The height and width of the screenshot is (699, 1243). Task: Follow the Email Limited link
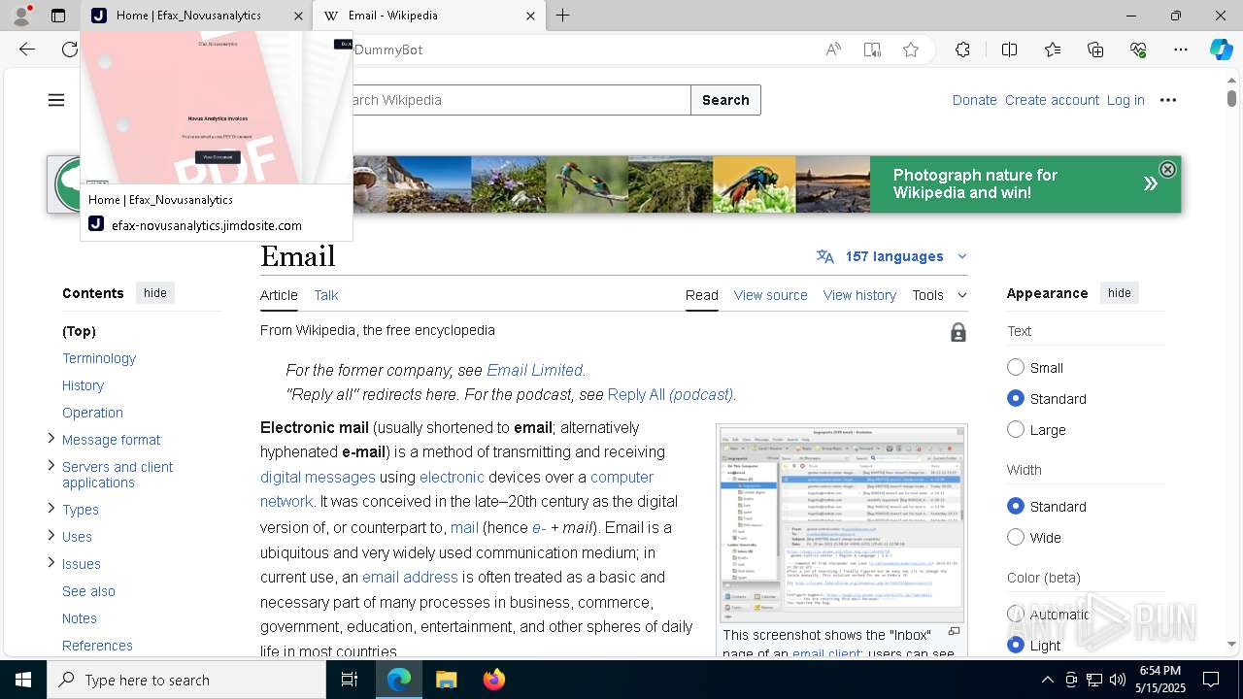coord(534,370)
